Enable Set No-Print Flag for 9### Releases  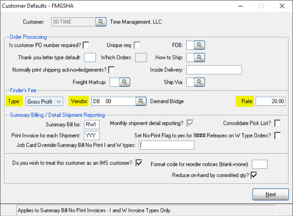(277, 136)
